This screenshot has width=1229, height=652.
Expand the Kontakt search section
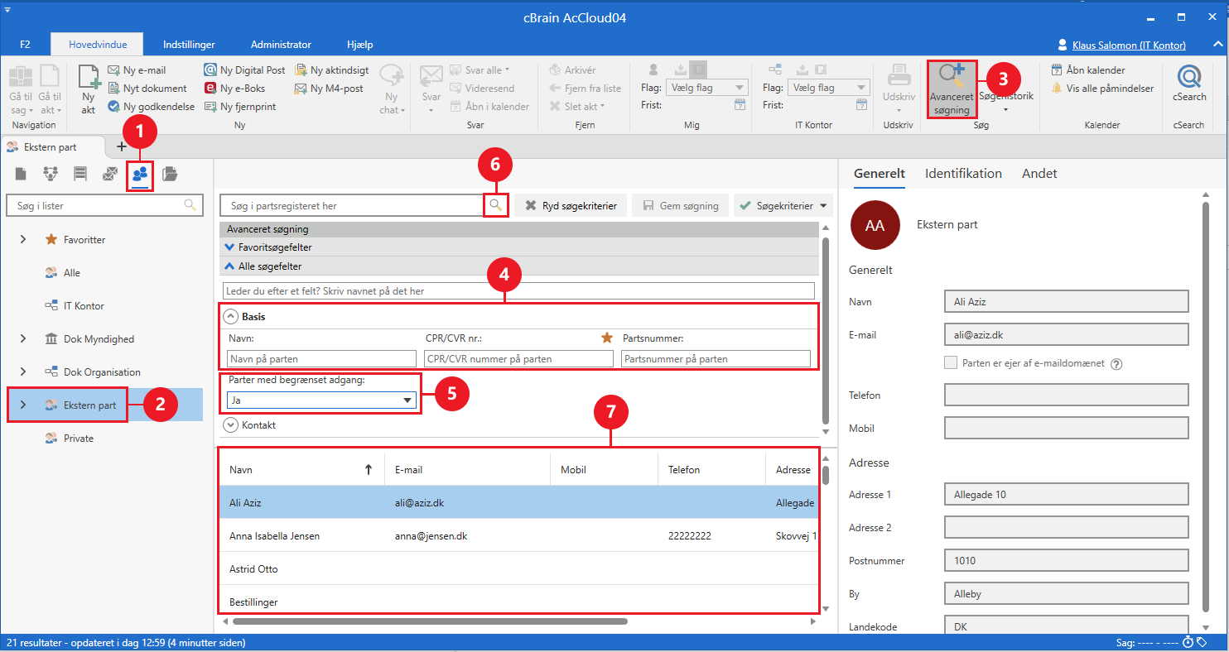(x=231, y=425)
